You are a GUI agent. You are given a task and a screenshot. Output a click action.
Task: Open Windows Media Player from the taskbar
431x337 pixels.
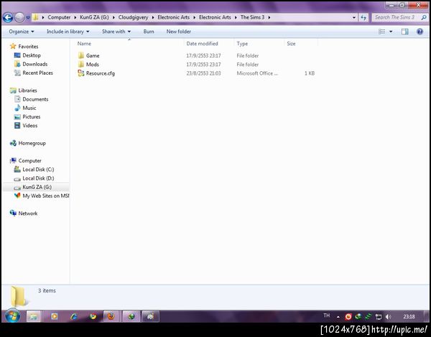pyautogui.click(x=55, y=317)
